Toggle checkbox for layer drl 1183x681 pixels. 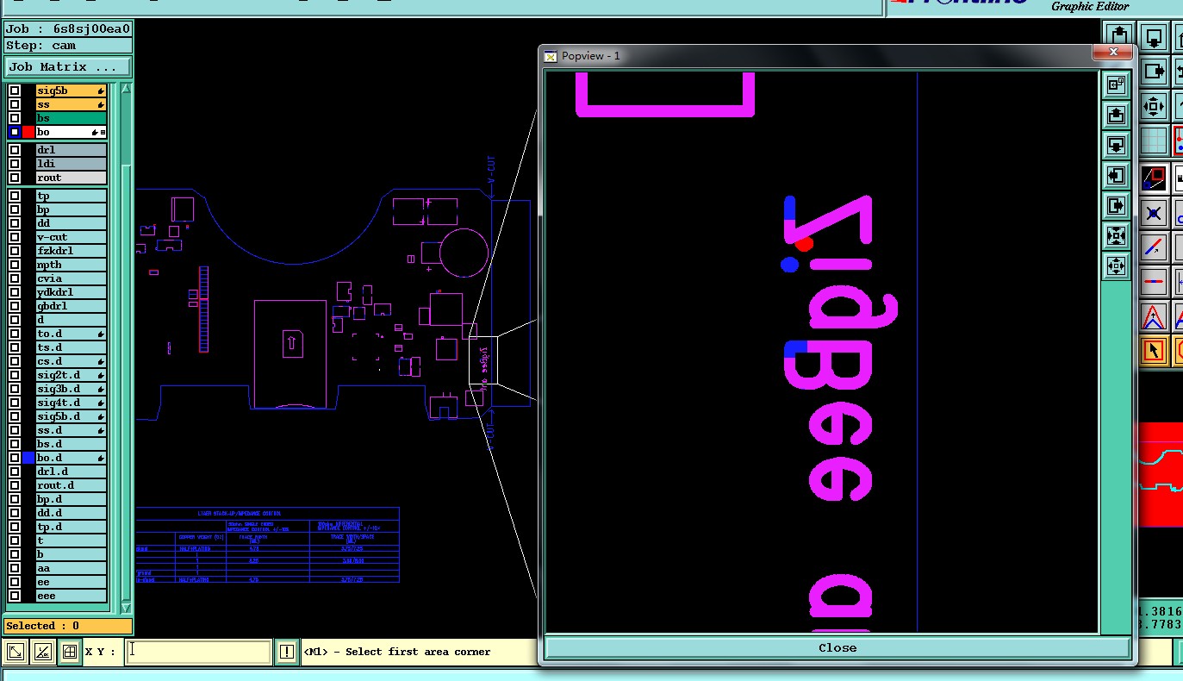[x=15, y=150]
